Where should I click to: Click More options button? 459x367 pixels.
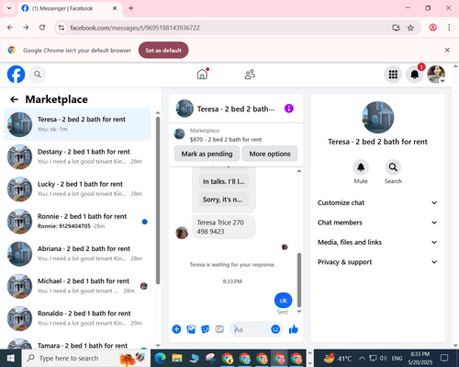point(270,154)
